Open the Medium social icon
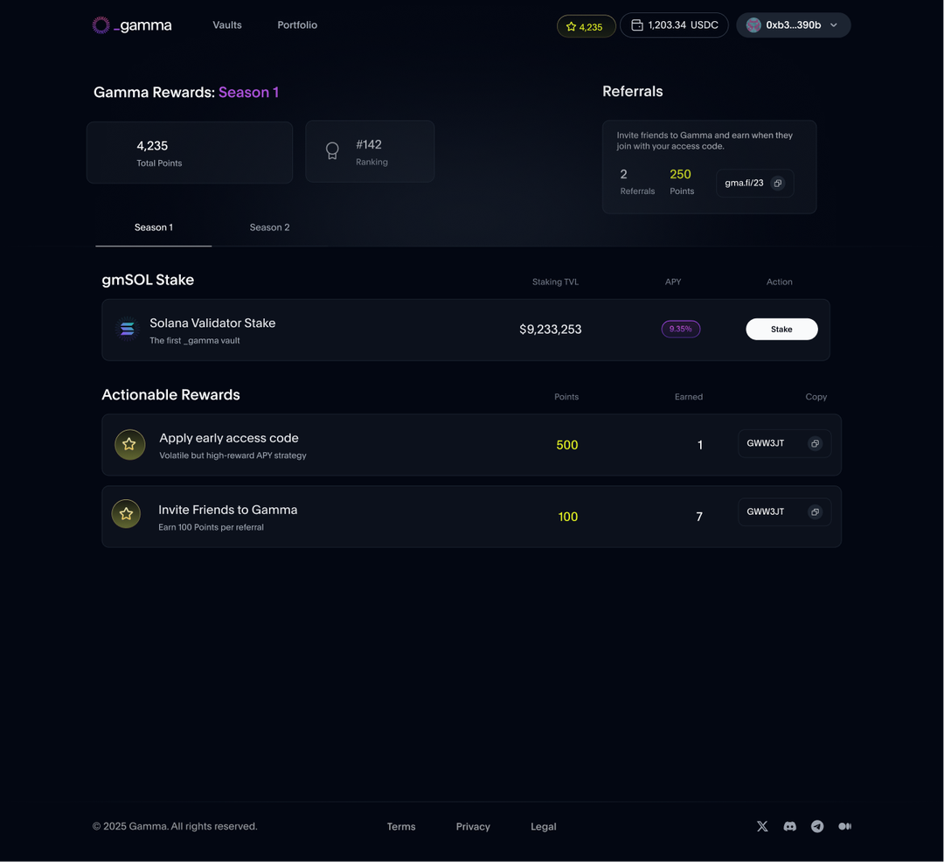This screenshot has height=862, width=944. click(844, 826)
